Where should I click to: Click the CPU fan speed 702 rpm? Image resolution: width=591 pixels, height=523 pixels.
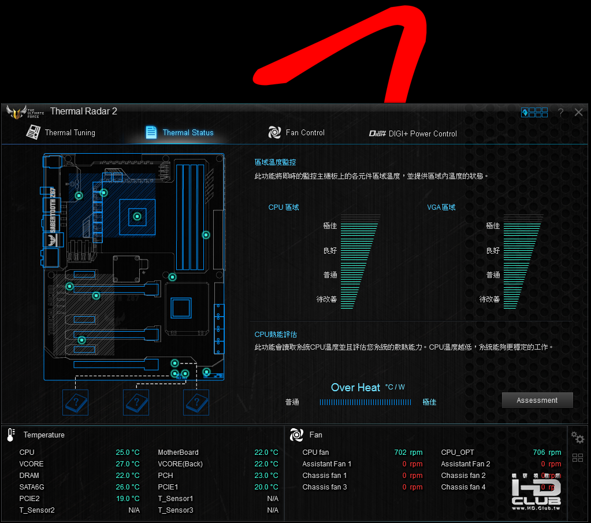pyautogui.click(x=408, y=452)
